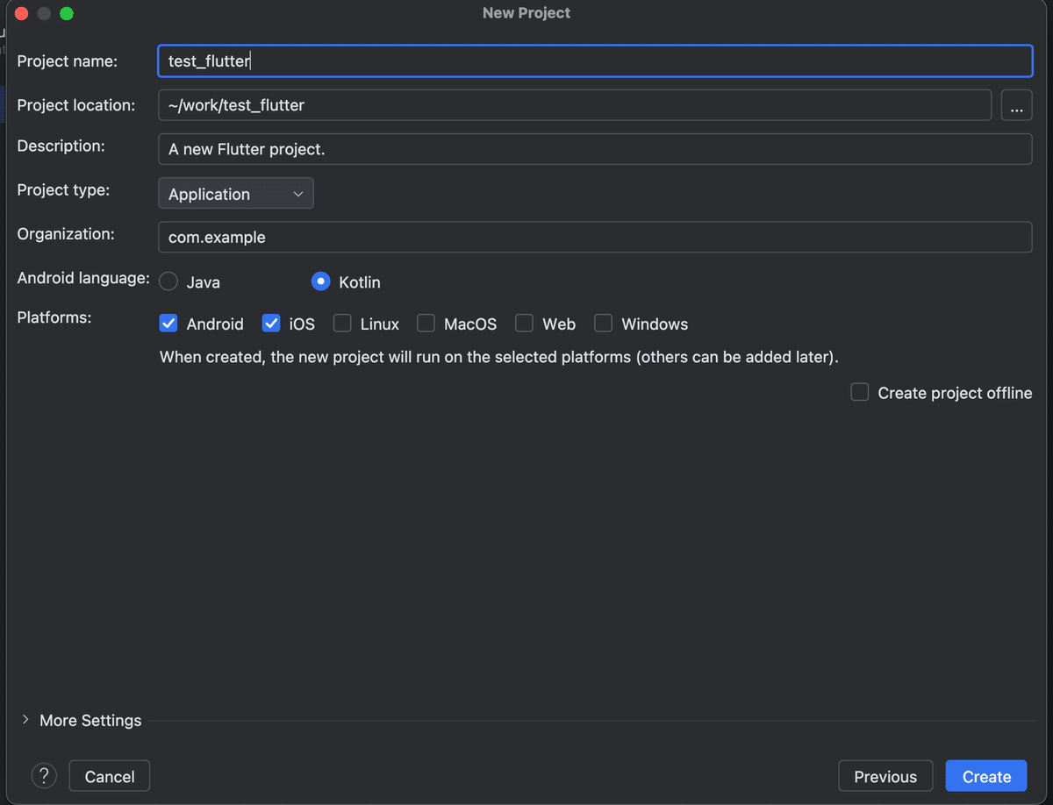Click the "Platforms:" label

coord(54,317)
